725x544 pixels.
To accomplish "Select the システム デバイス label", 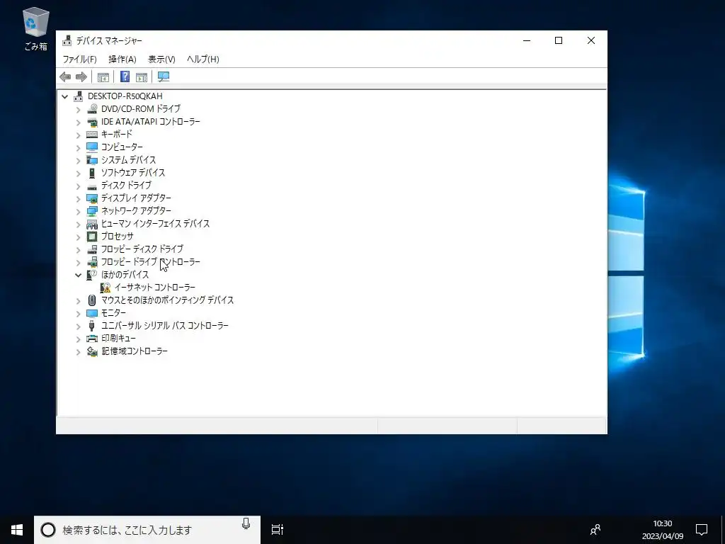I will (129, 160).
